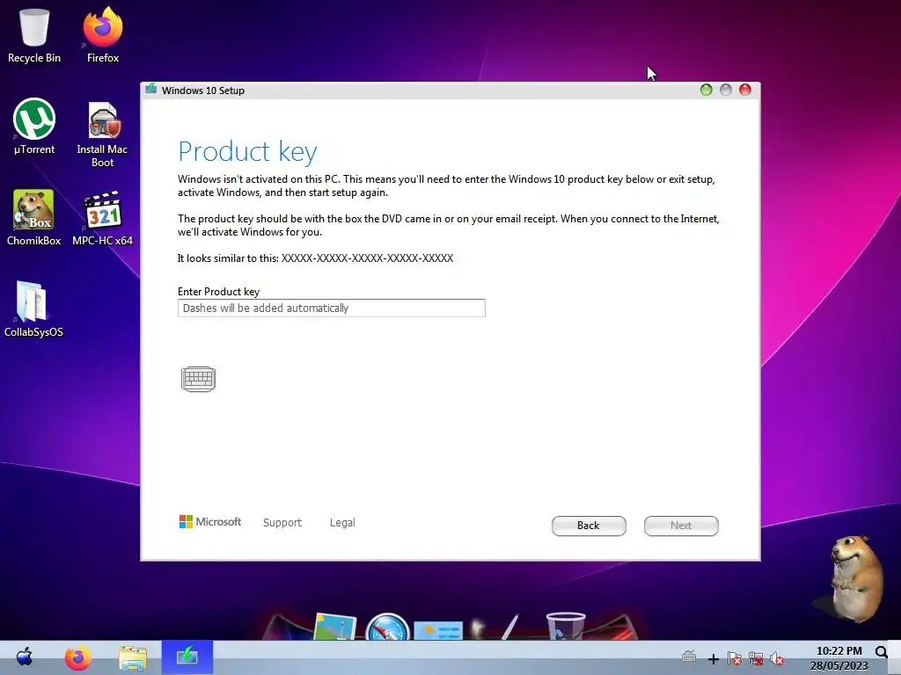901x675 pixels.
Task: Launch Firefox from the desktop shortcut
Action: click(103, 35)
